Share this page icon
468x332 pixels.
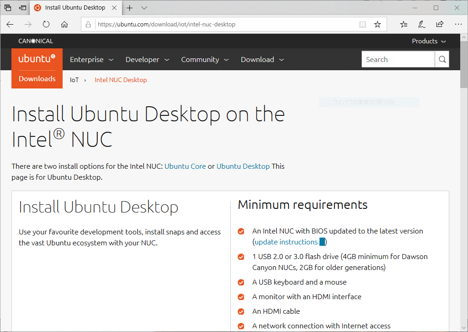pyautogui.click(x=440, y=25)
